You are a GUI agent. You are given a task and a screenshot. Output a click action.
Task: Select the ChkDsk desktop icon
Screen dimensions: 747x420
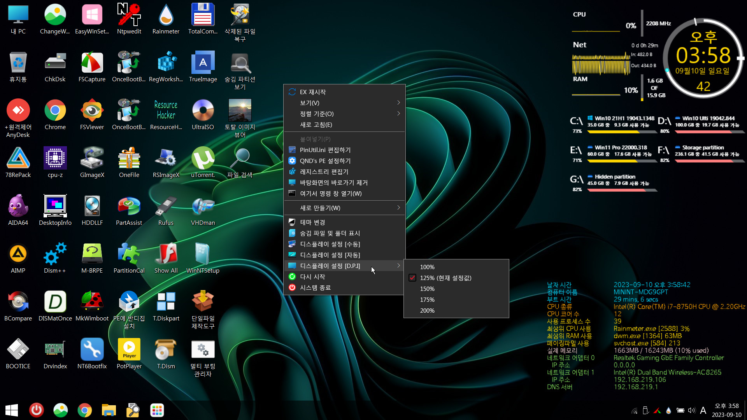[55, 66]
